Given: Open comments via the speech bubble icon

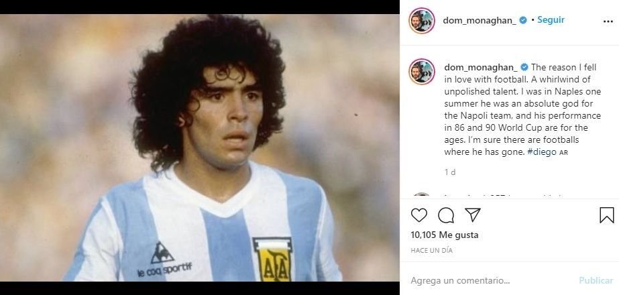Looking at the screenshot, I should tap(446, 215).
